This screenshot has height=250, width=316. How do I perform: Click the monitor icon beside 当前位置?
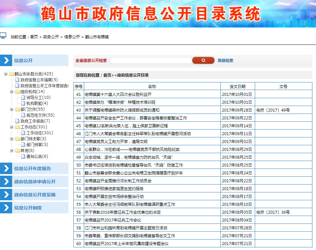point(3,36)
